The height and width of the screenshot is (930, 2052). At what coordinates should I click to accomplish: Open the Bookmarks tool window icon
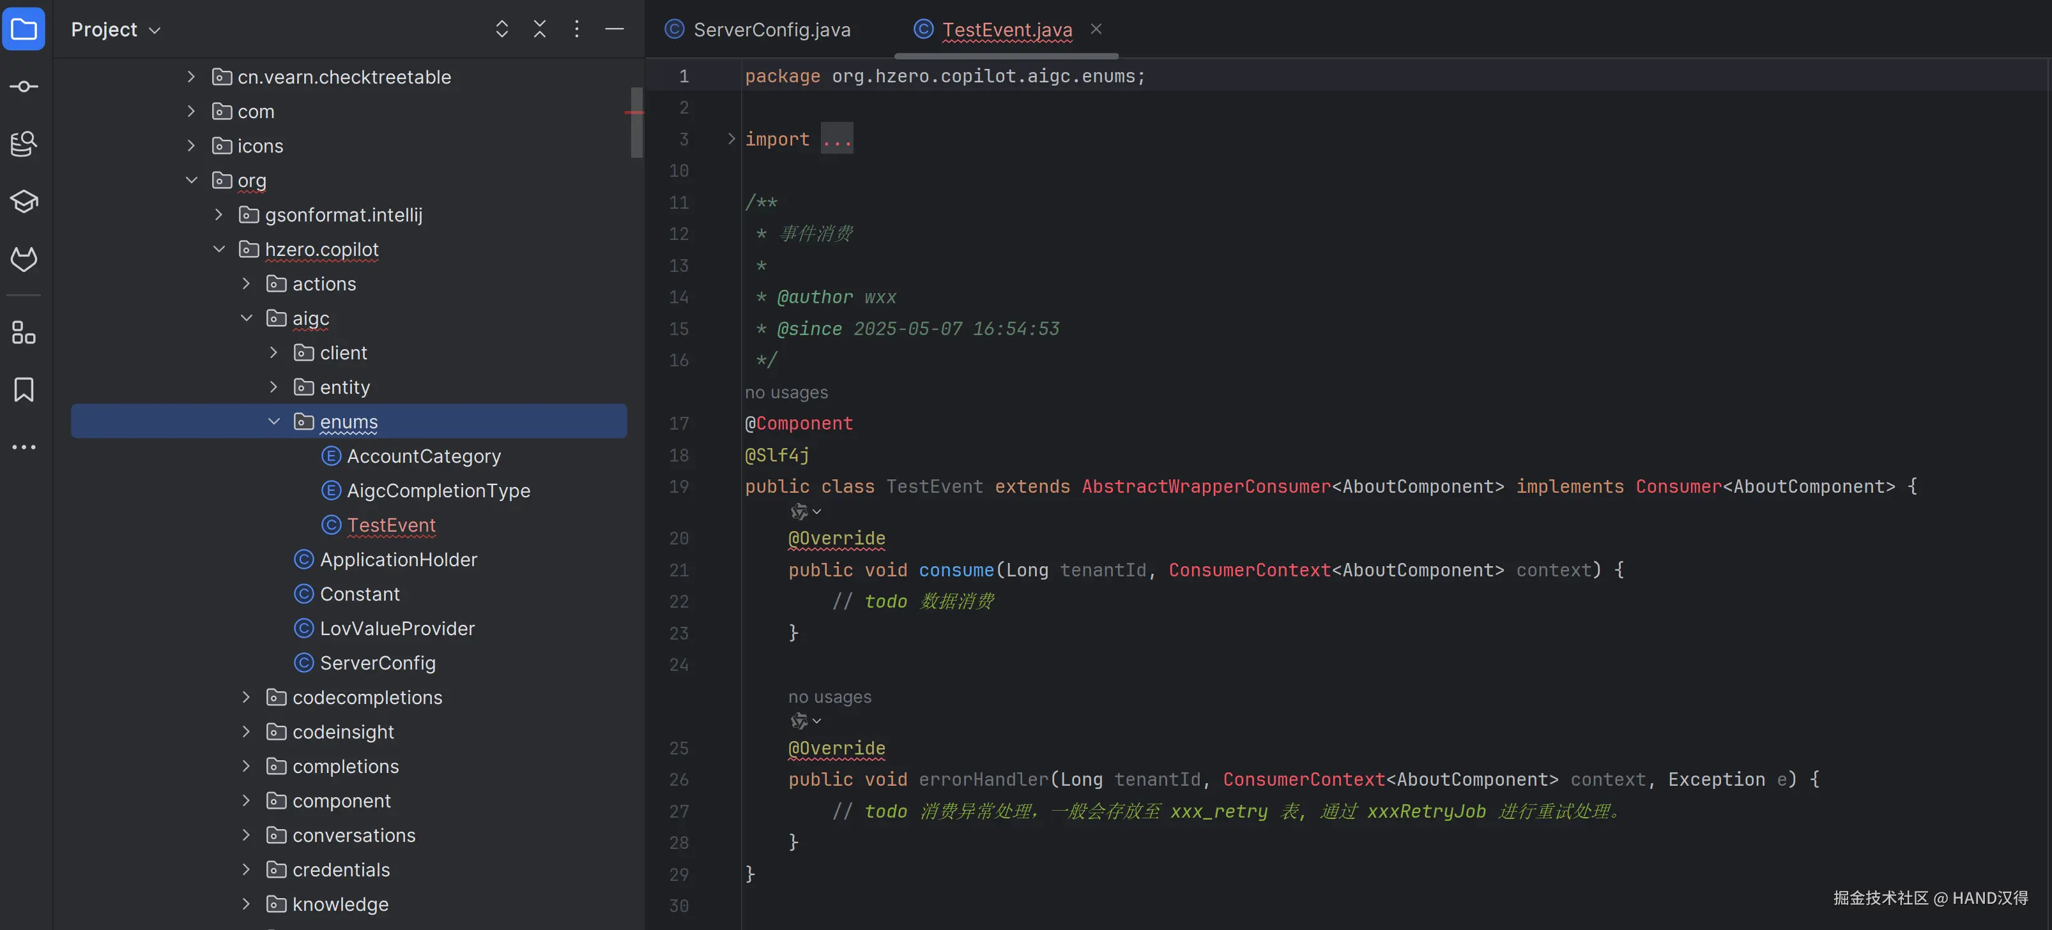pos(24,390)
